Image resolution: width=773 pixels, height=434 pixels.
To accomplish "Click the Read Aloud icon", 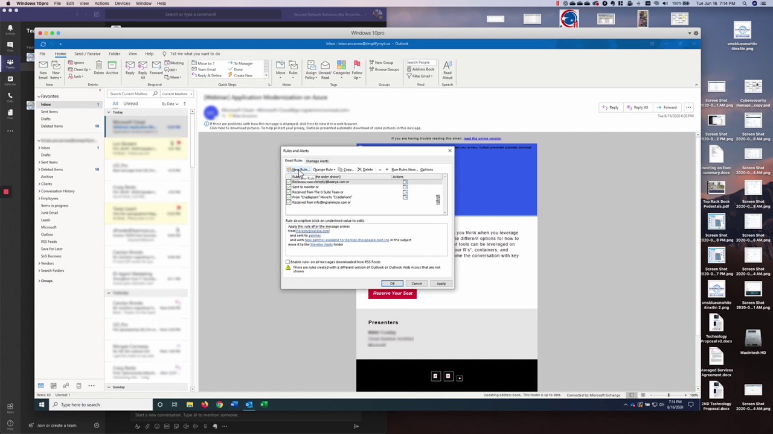I will click(x=447, y=70).
